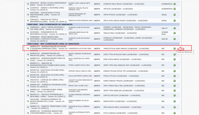Viewport: 199px width, 115px height.
Task: Request enrollment for BIO05150 Biologia Celular Turma 01
Action: (174, 71)
